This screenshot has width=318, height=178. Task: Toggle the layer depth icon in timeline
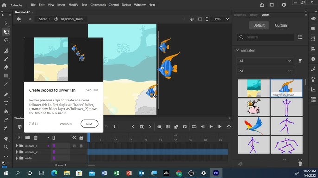(19, 127)
